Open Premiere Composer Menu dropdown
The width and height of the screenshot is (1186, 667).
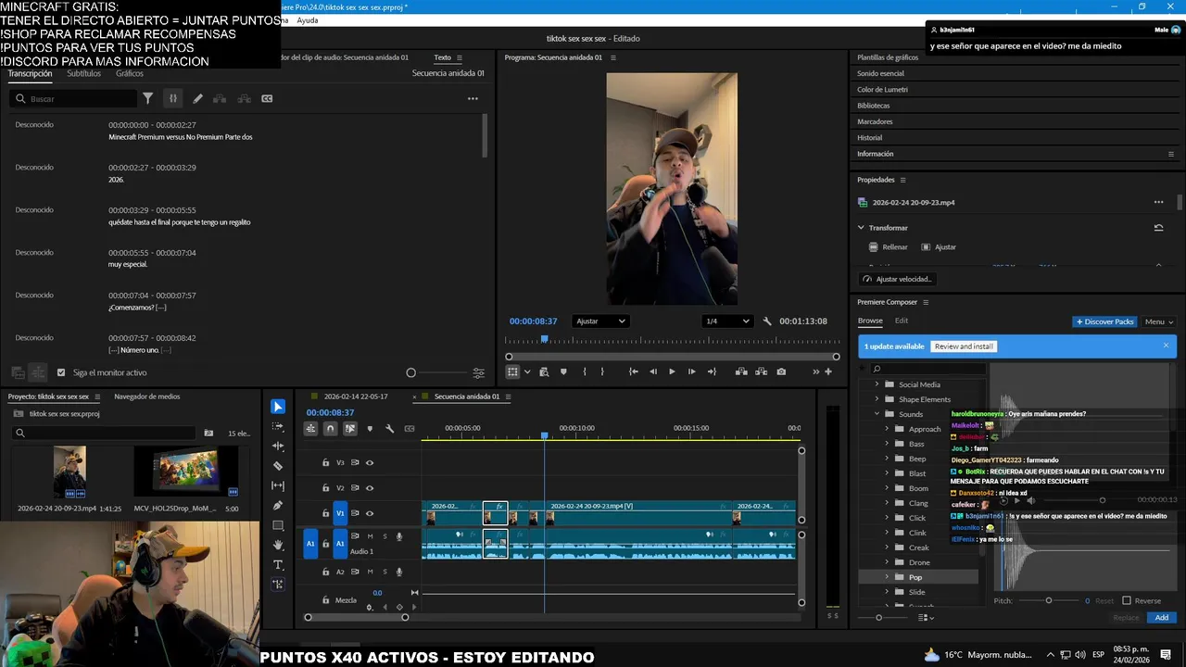1159,321
